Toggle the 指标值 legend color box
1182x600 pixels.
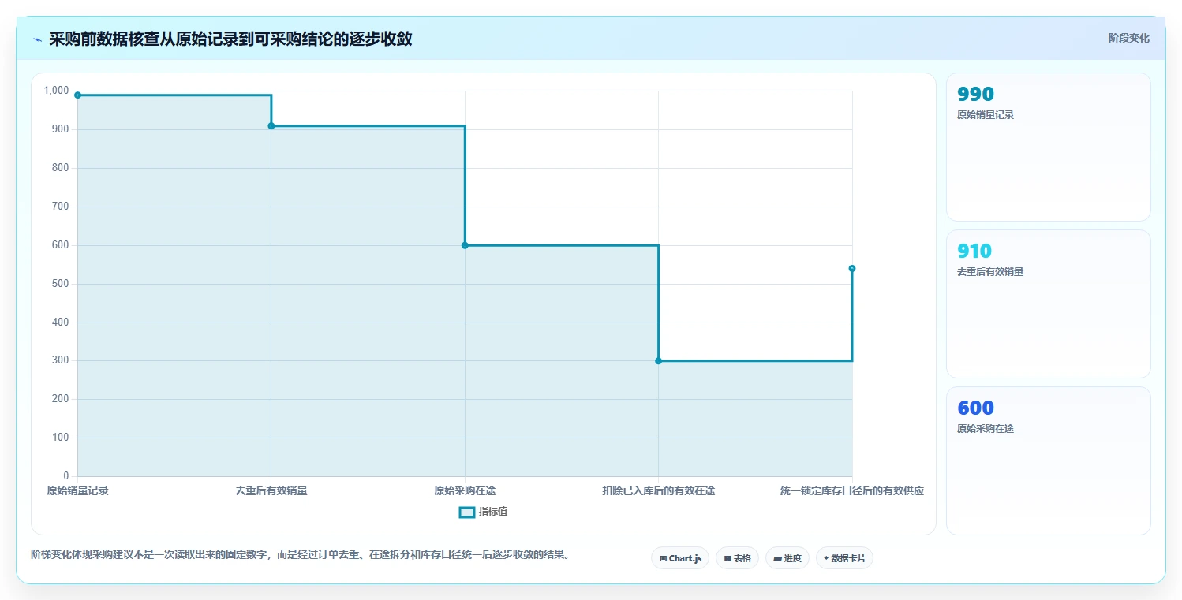click(467, 512)
